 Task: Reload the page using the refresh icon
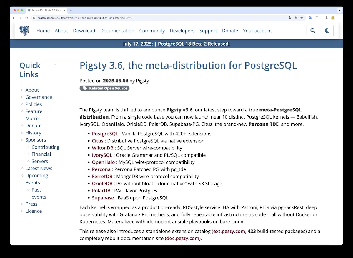point(26,18)
